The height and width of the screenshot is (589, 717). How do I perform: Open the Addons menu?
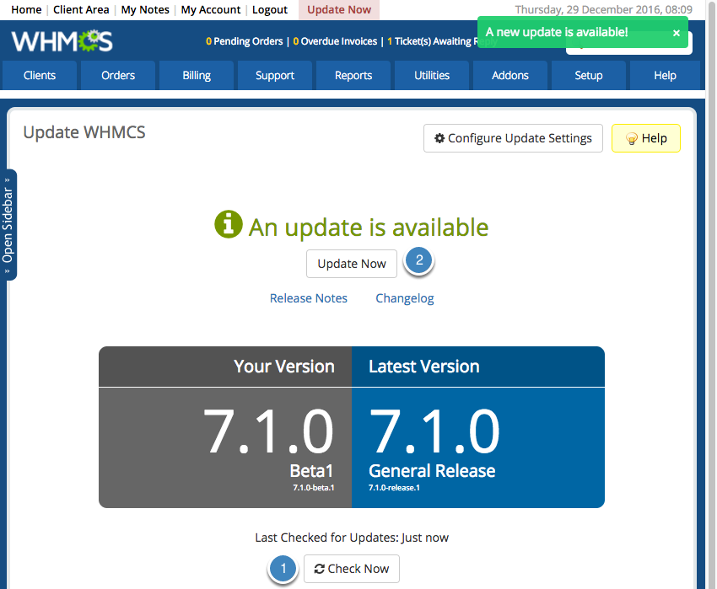pyautogui.click(x=510, y=75)
